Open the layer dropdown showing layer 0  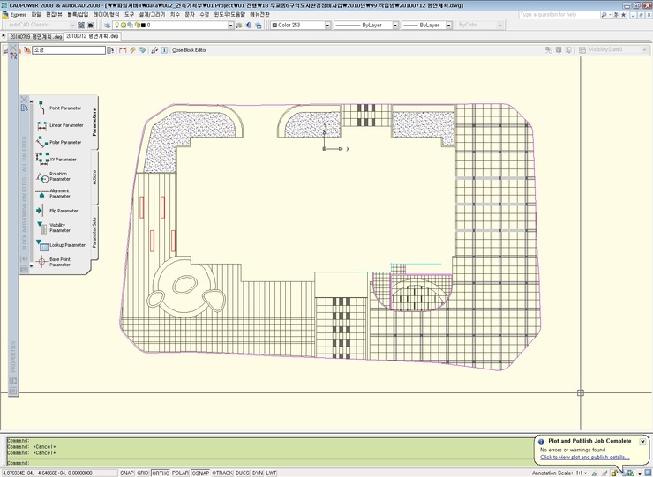(x=230, y=26)
